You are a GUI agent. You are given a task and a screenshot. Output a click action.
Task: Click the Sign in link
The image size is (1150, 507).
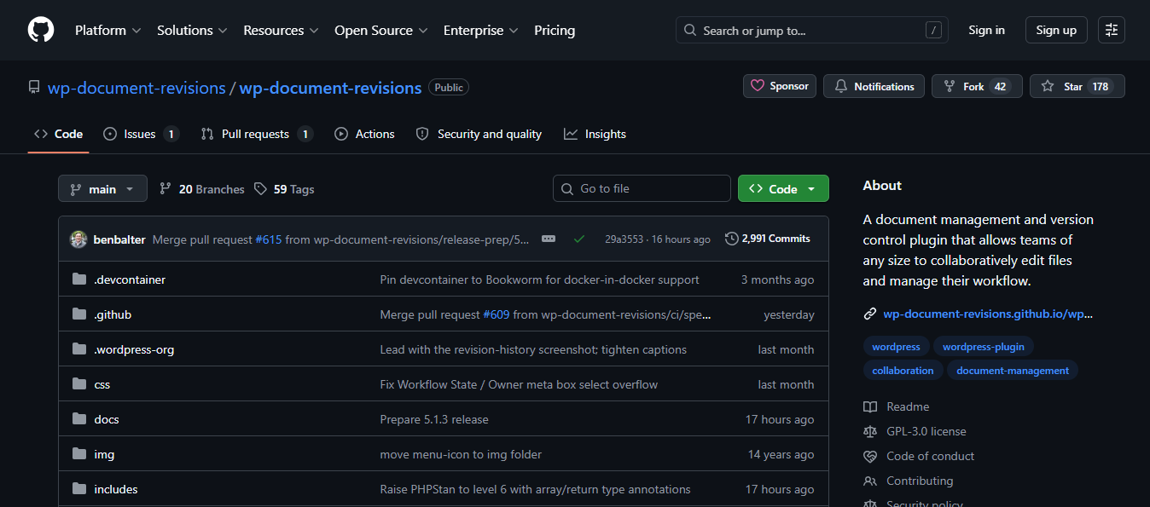click(986, 30)
